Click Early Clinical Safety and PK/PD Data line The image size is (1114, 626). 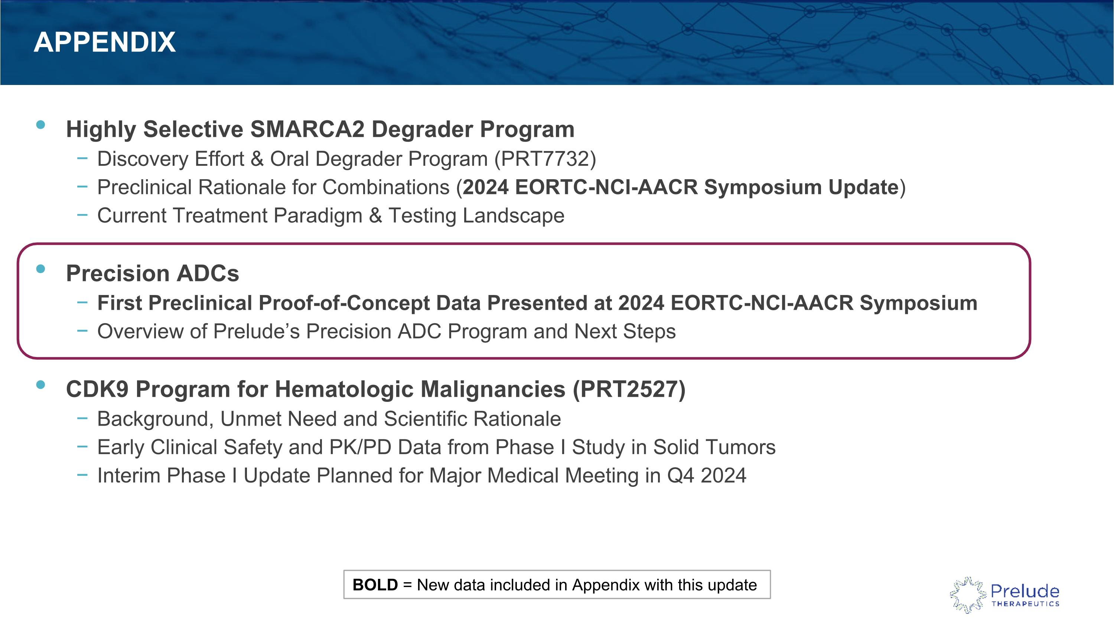tap(436, 447)
